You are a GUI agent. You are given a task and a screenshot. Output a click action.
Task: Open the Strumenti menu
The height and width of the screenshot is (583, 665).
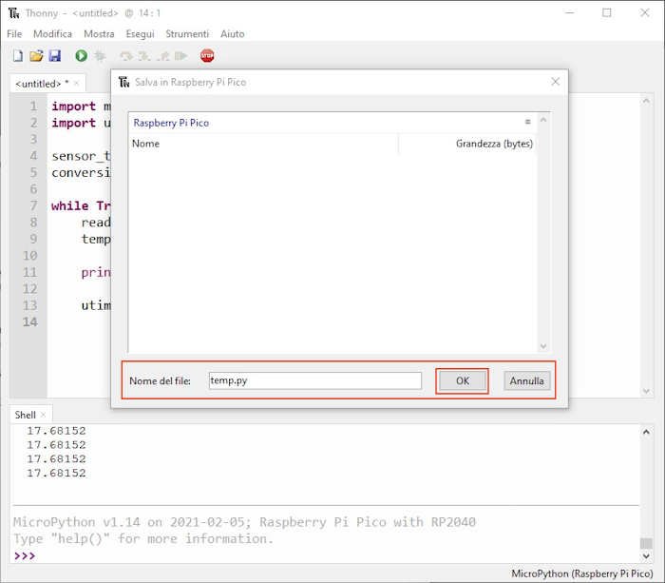coord(187,33)
